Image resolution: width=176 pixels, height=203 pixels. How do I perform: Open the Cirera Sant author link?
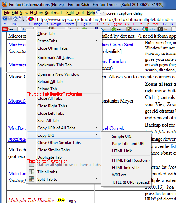pos(117,45)
